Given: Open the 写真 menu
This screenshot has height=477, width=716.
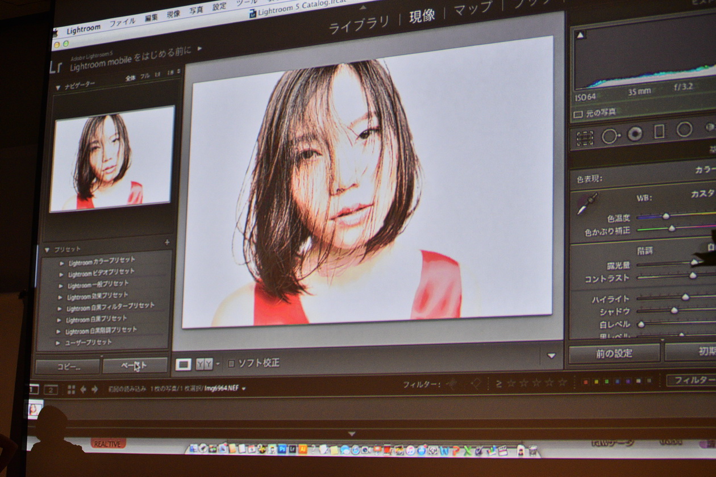Looking at the screenshot, I should click(x=196, y=11).
